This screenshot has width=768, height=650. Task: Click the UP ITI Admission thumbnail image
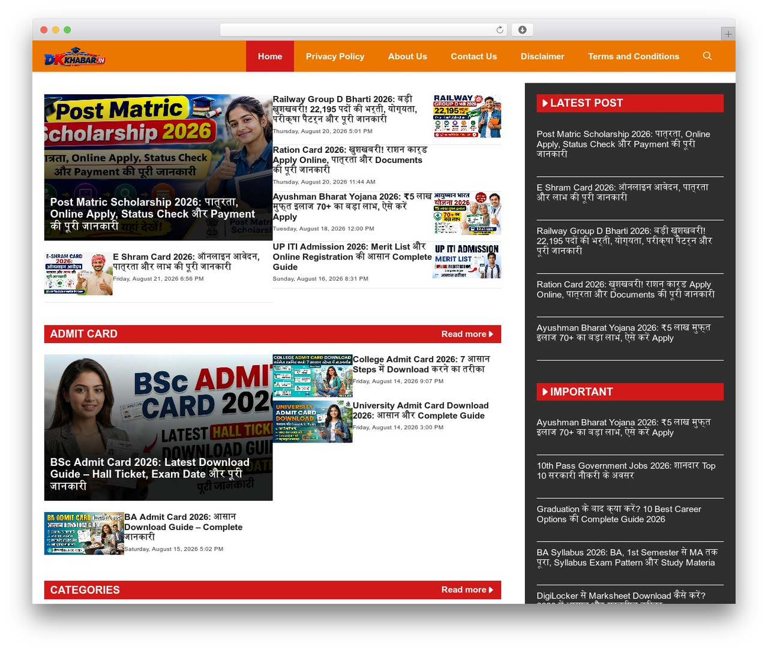(467, 260)
